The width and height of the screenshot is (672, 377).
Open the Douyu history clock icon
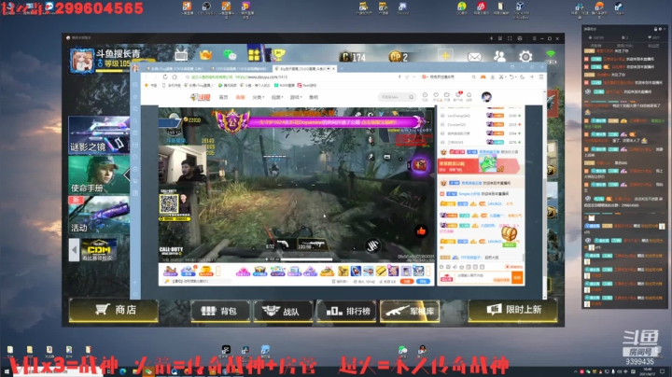(425, 96)
